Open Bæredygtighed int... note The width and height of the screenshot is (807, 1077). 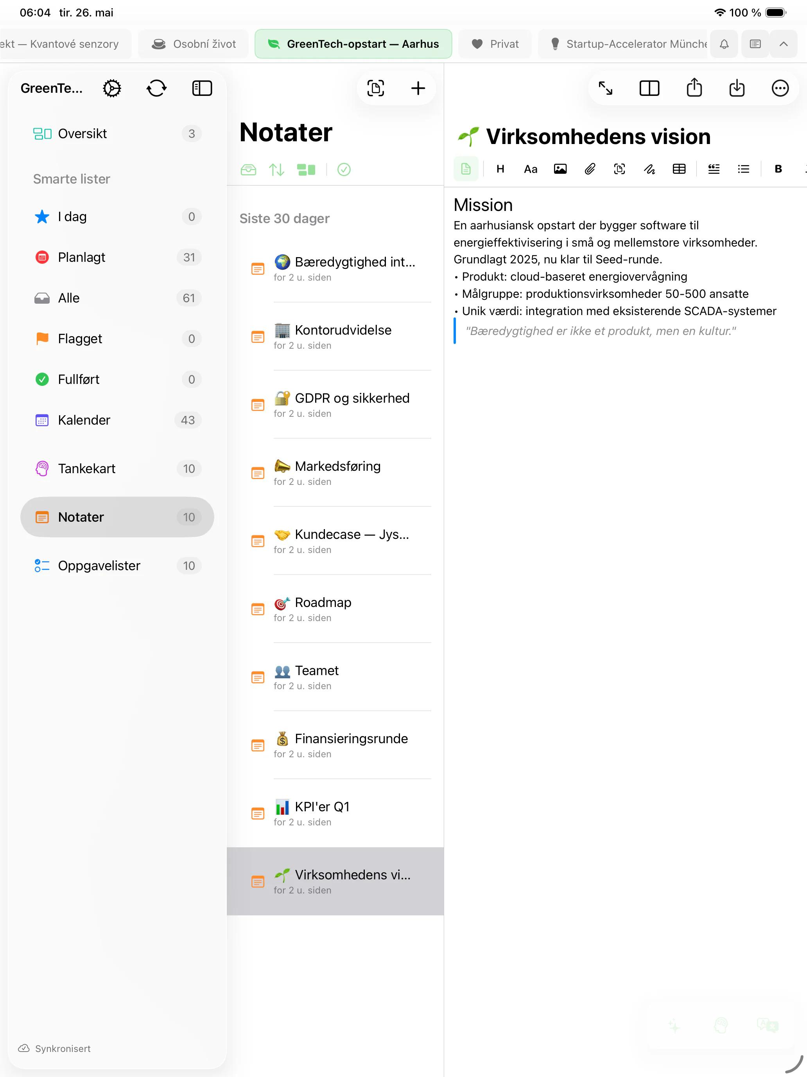pos(335,268)
